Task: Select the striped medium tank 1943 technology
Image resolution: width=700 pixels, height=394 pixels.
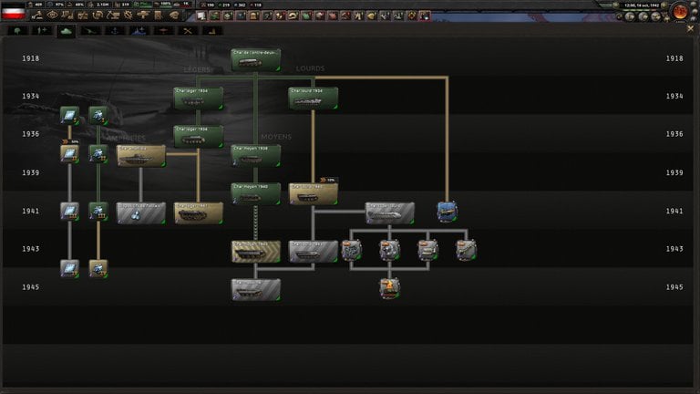Action: 256,252
